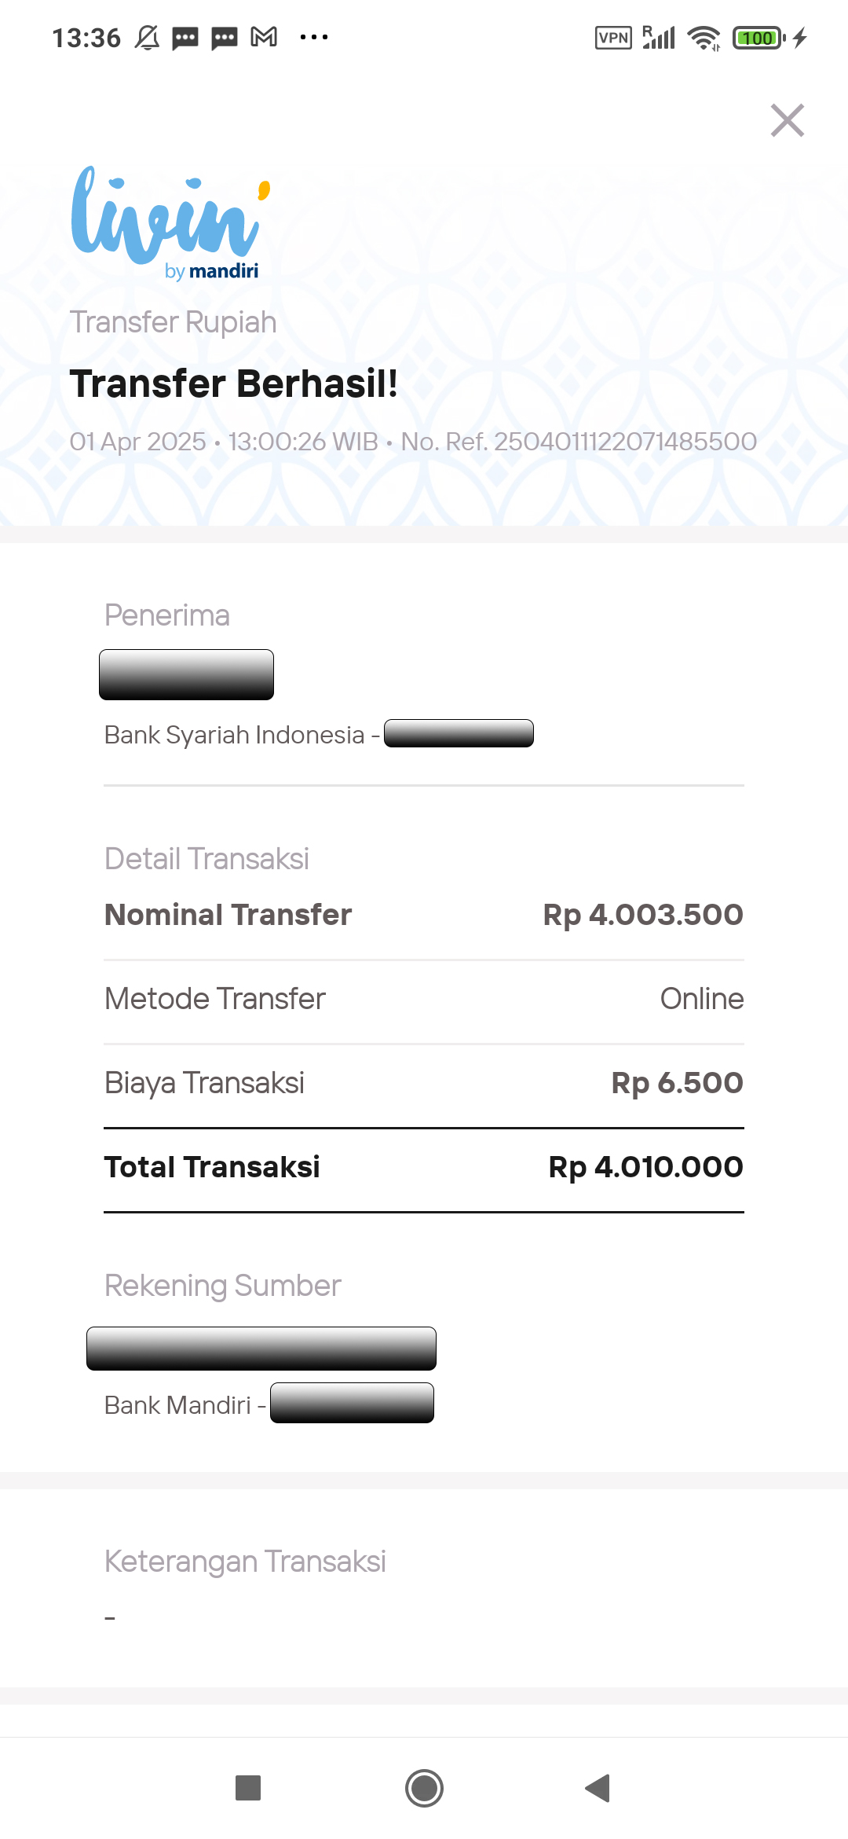Close the transfer receipt with X

(x=788, y=120)
